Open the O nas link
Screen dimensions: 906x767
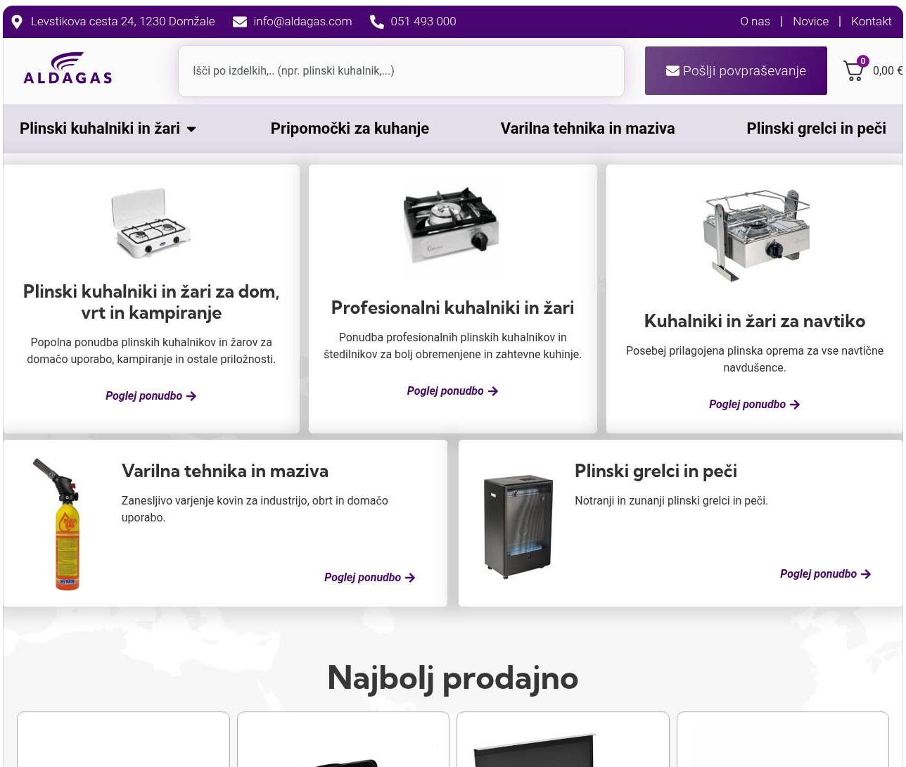(x=755, y=22)
